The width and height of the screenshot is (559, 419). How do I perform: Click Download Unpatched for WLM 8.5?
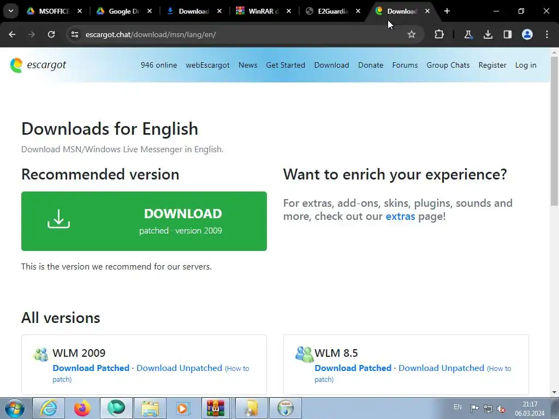tap(441, 368)
